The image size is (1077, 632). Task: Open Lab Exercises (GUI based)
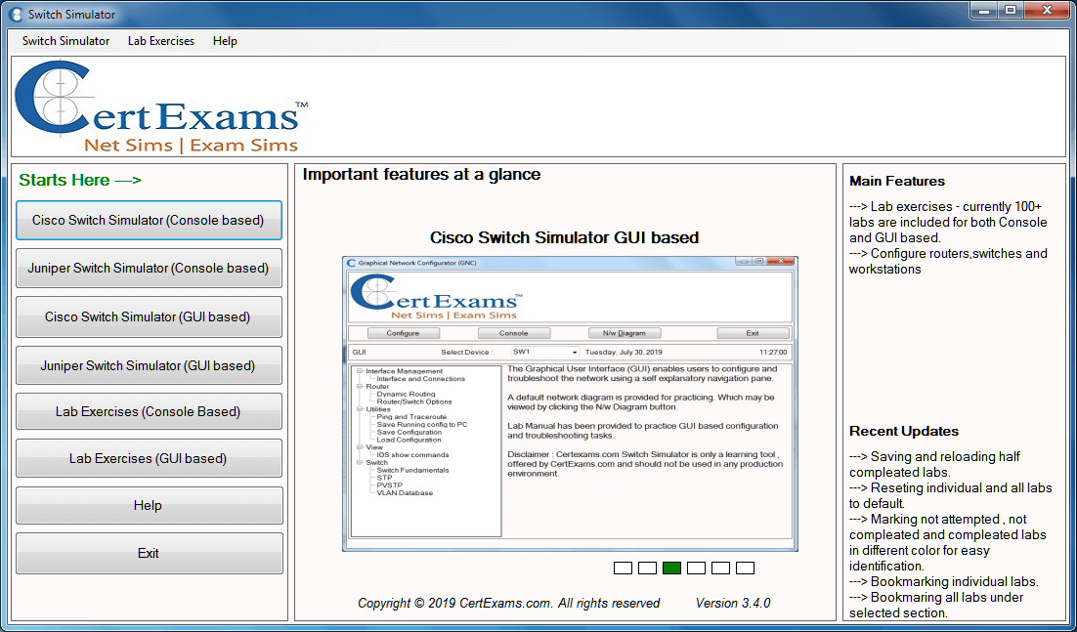[149, 459]
